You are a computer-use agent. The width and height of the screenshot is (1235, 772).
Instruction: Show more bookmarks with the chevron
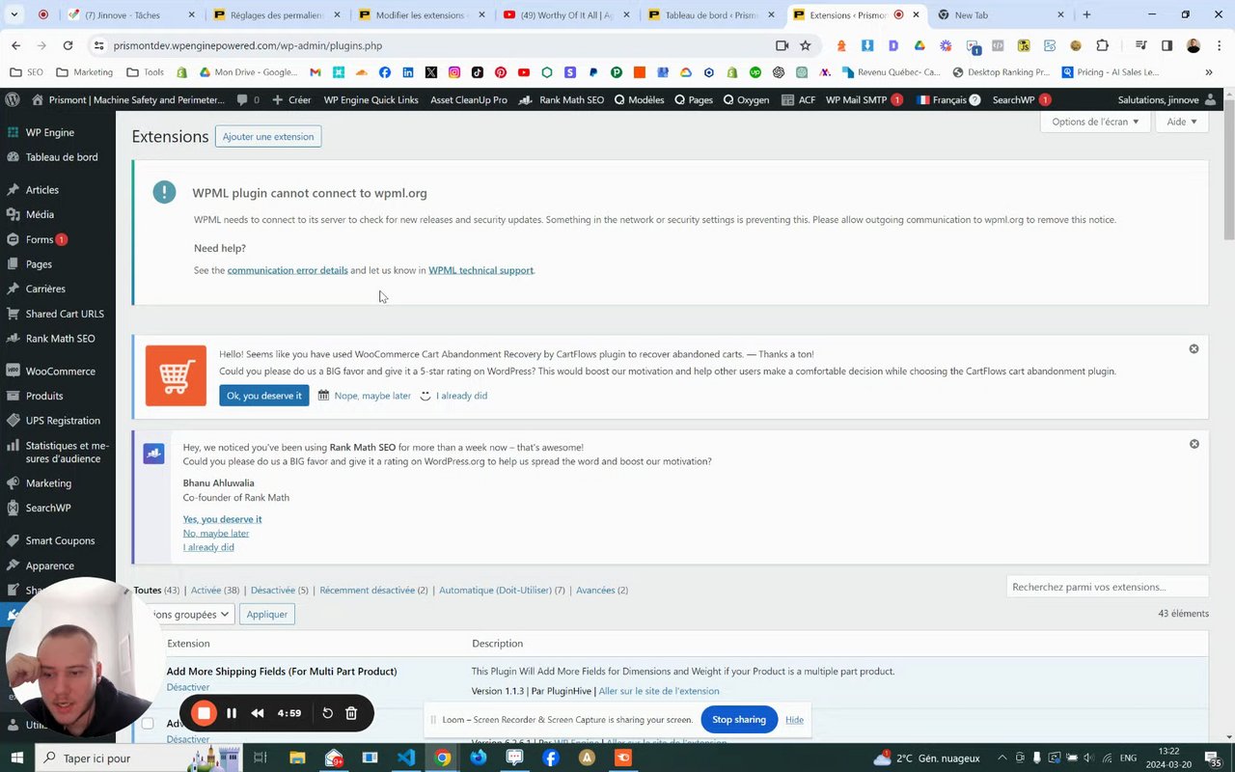click(1209, 72)
